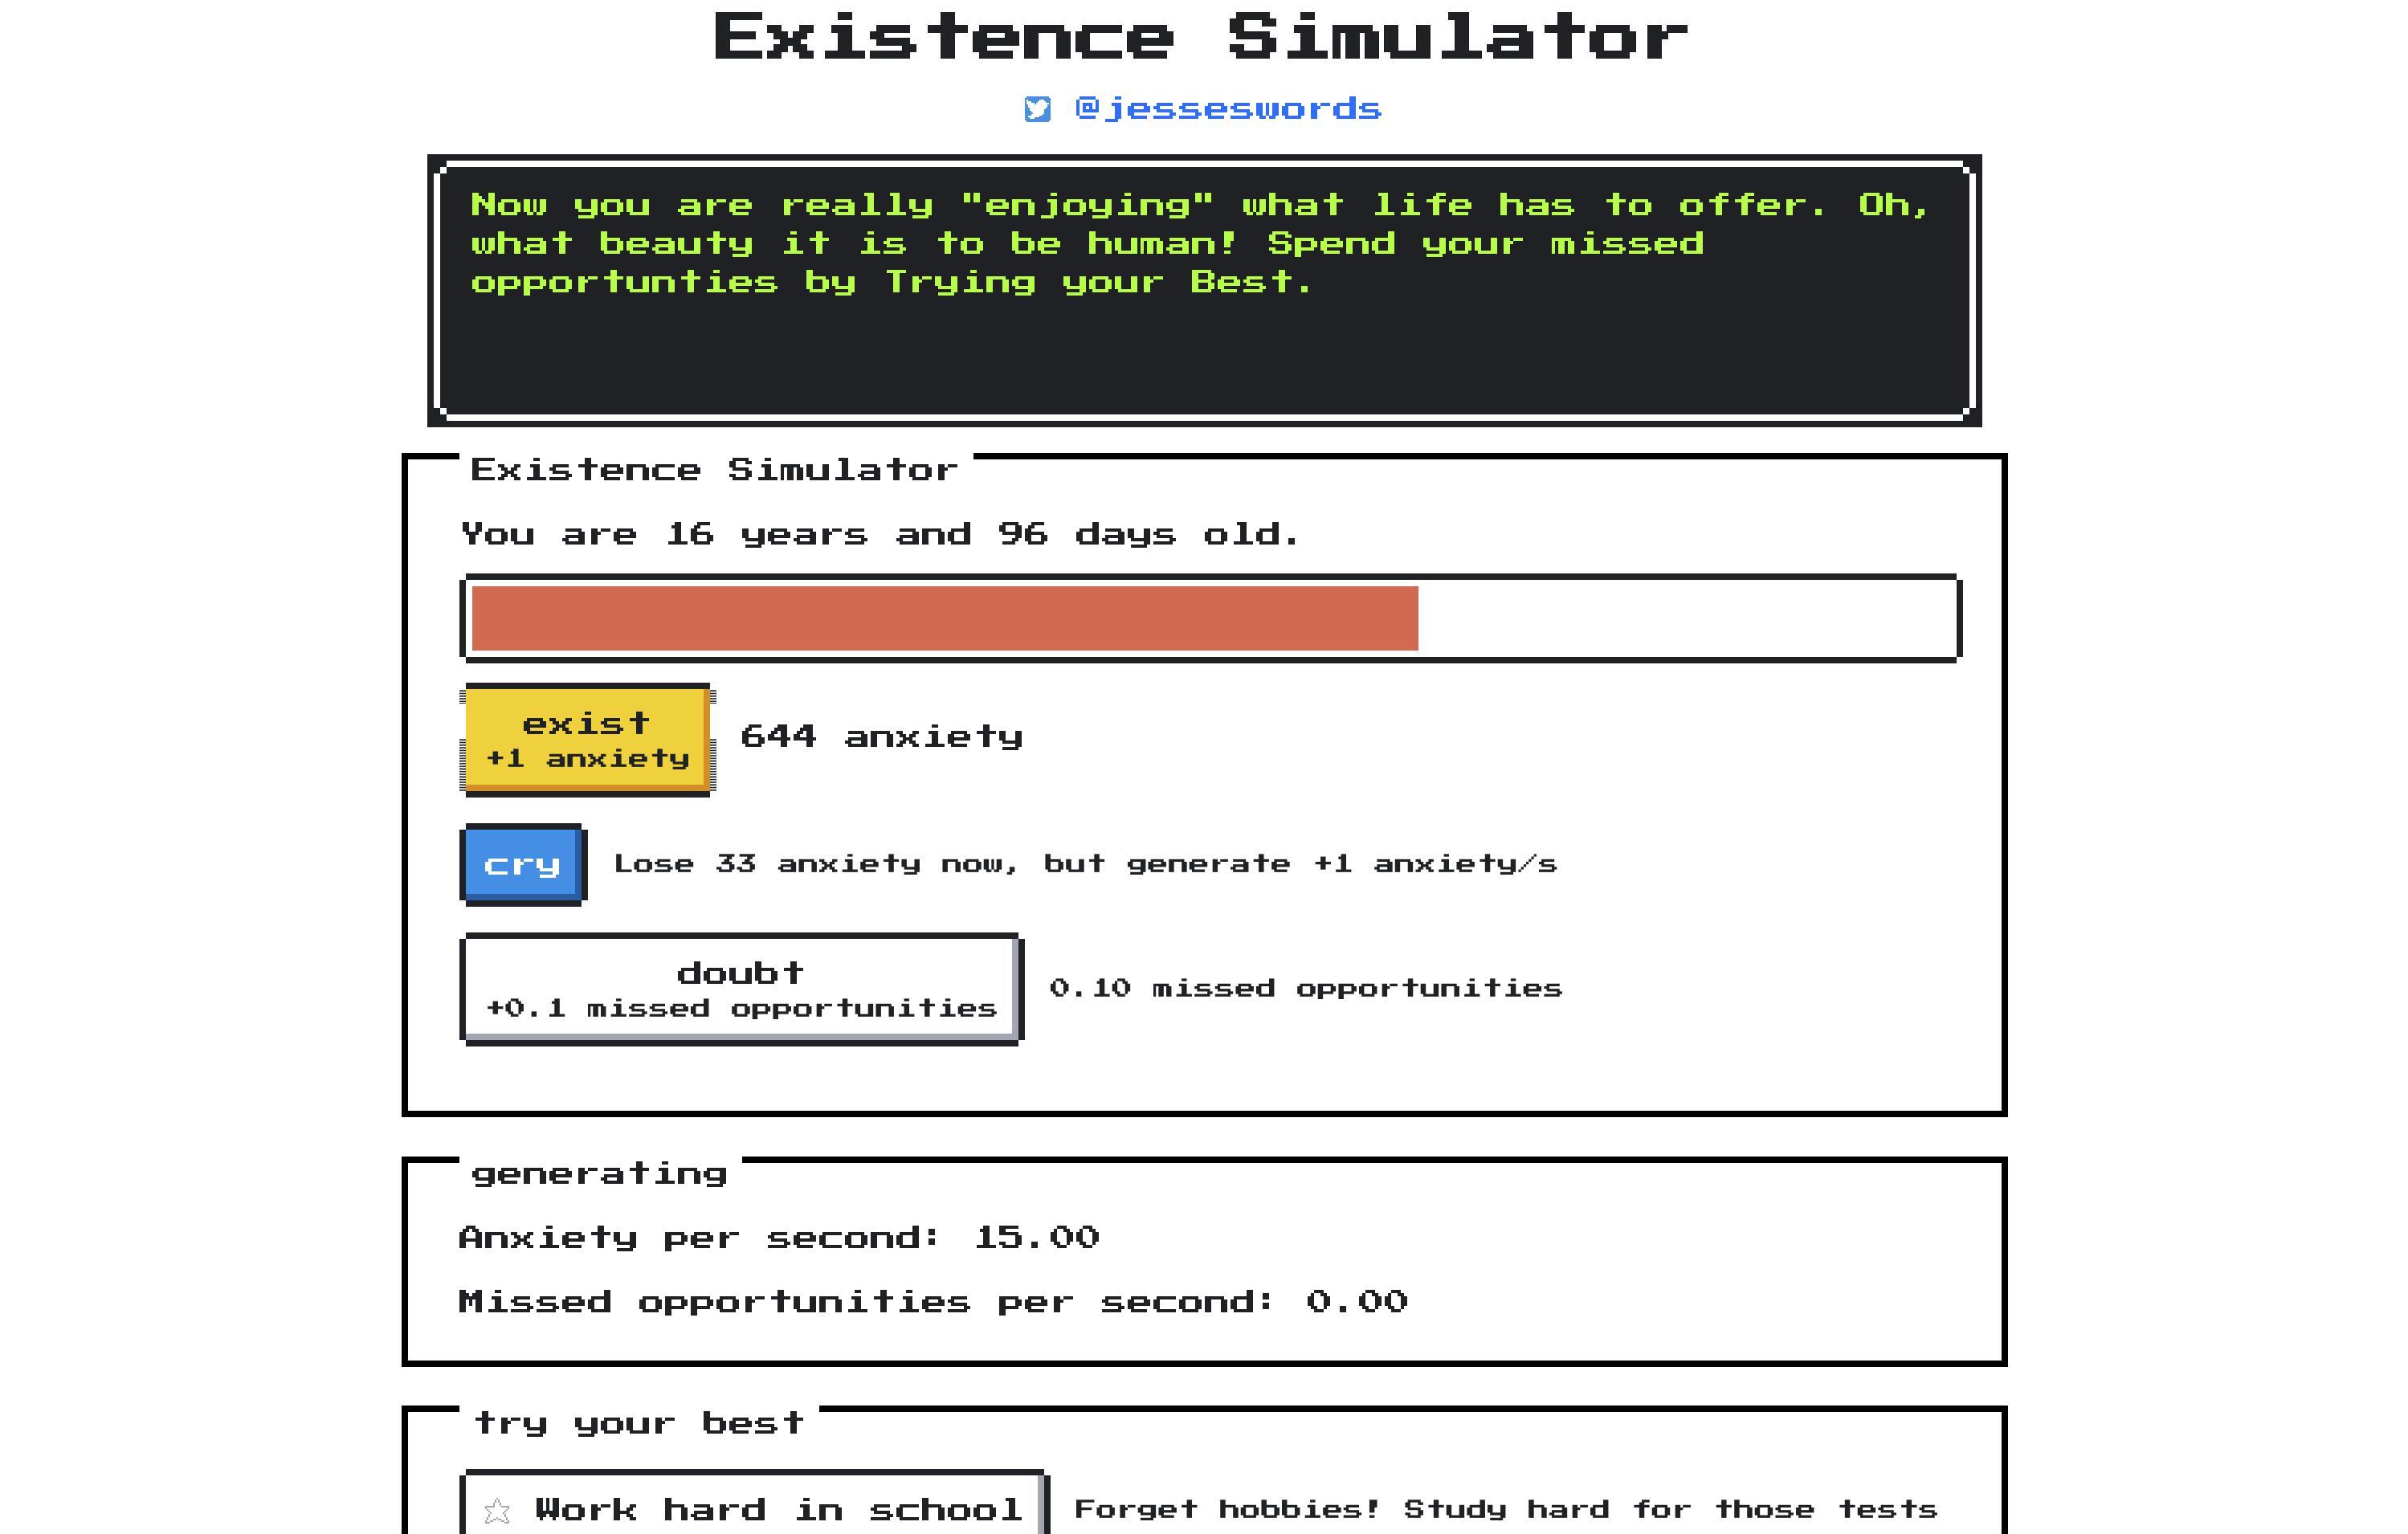This screenshot has width=2408, height=1534.
Task: Open the @jesseswords Twitter profile link
Action: point(1204,108)
